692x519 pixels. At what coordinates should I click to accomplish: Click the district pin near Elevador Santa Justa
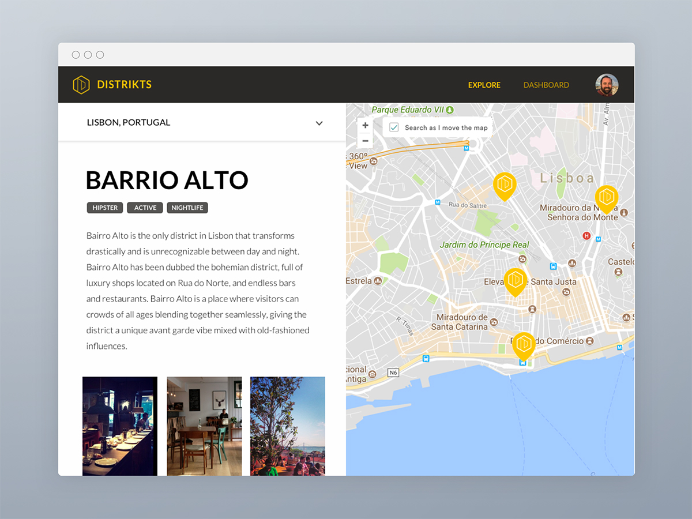point(516,280)
